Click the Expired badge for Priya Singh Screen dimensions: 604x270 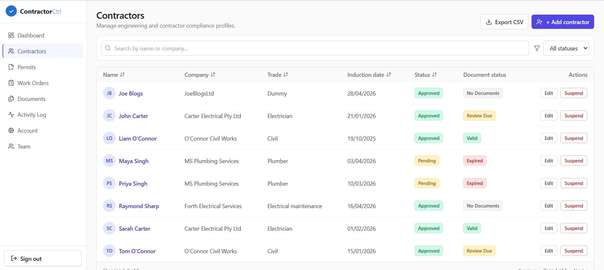(475, 183)
